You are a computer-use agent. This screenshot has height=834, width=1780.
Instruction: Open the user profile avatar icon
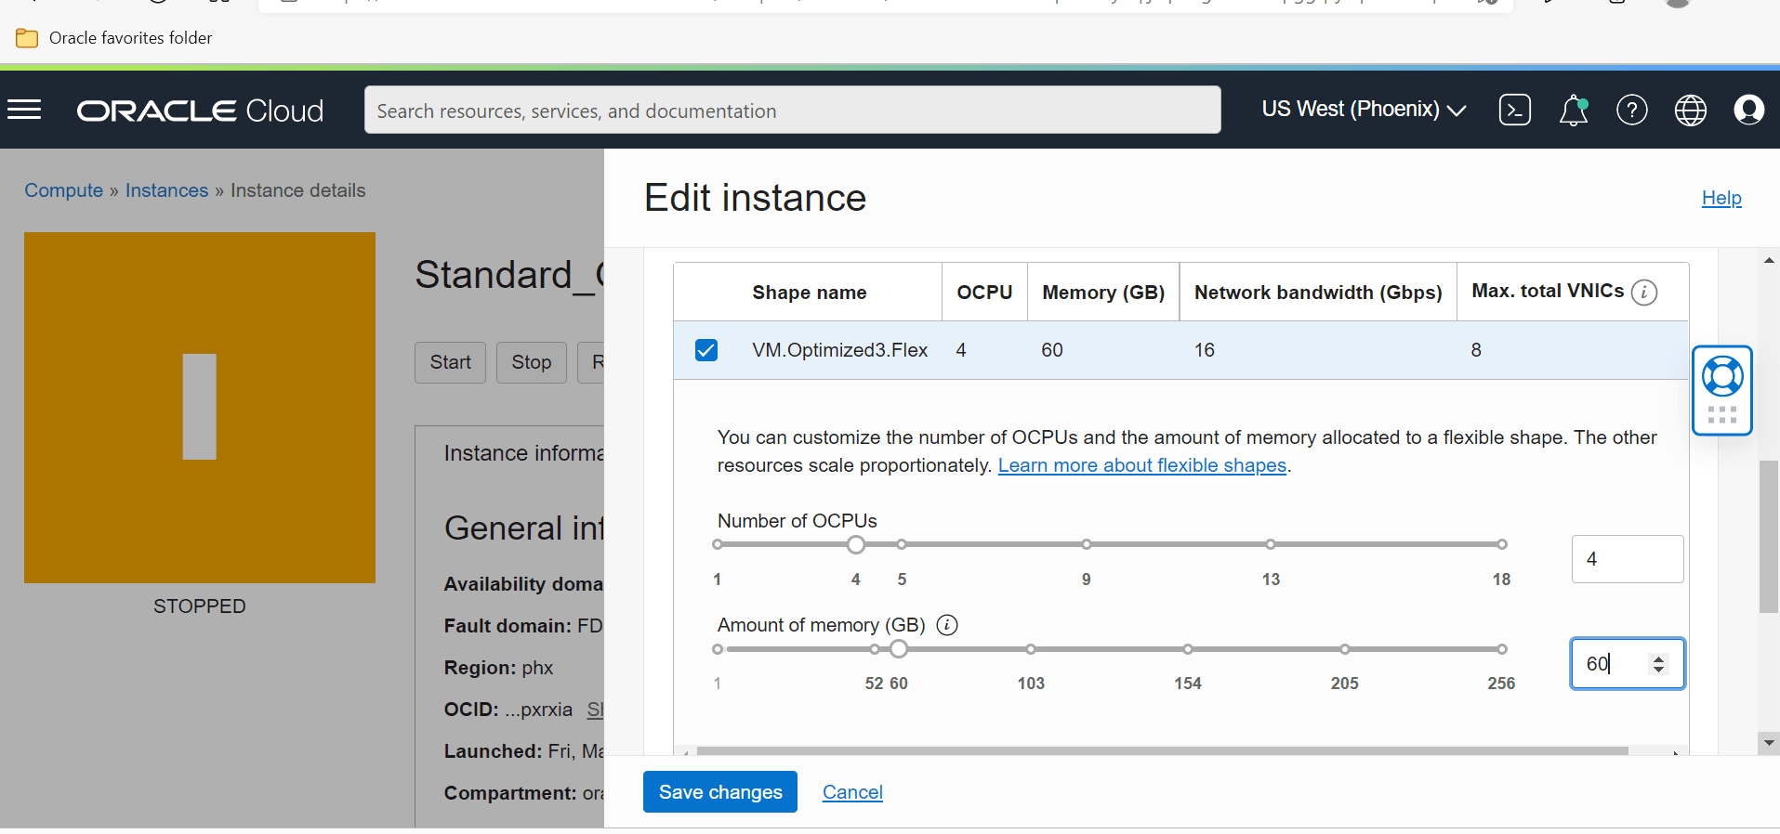tap(1748, 110)
